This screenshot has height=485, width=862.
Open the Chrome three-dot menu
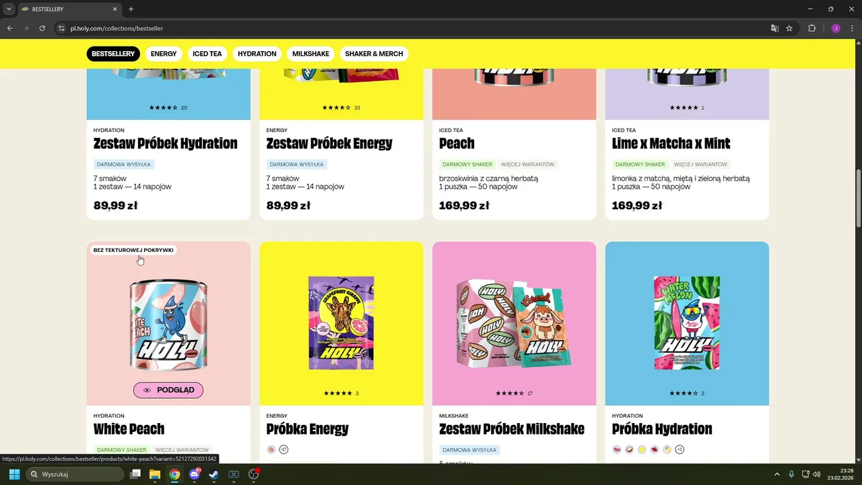tap(852, 28)
